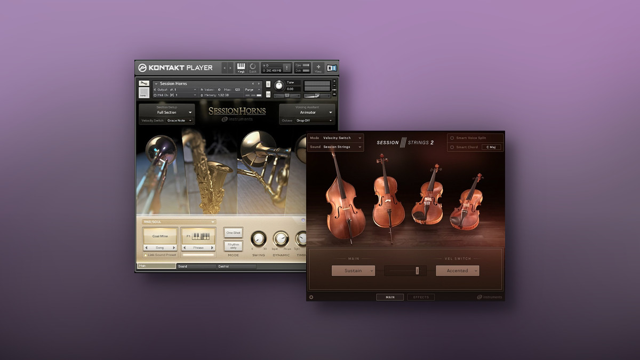Click the volume slider in Kontakt instrument header
The width and height of the screenshot is (640, 360).
pyautogui.click(x=317, y=95)
